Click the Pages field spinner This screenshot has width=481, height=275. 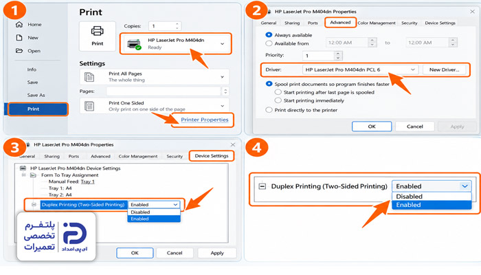click(x=225, y=91)
